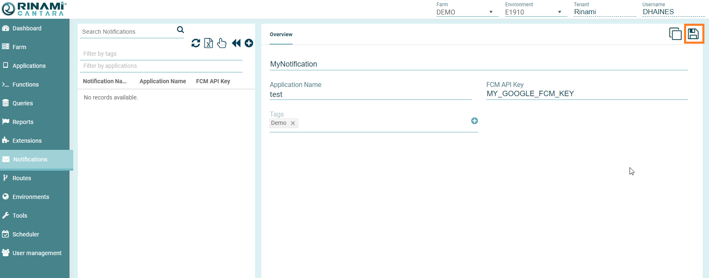Open User management page

pos(37,253)
